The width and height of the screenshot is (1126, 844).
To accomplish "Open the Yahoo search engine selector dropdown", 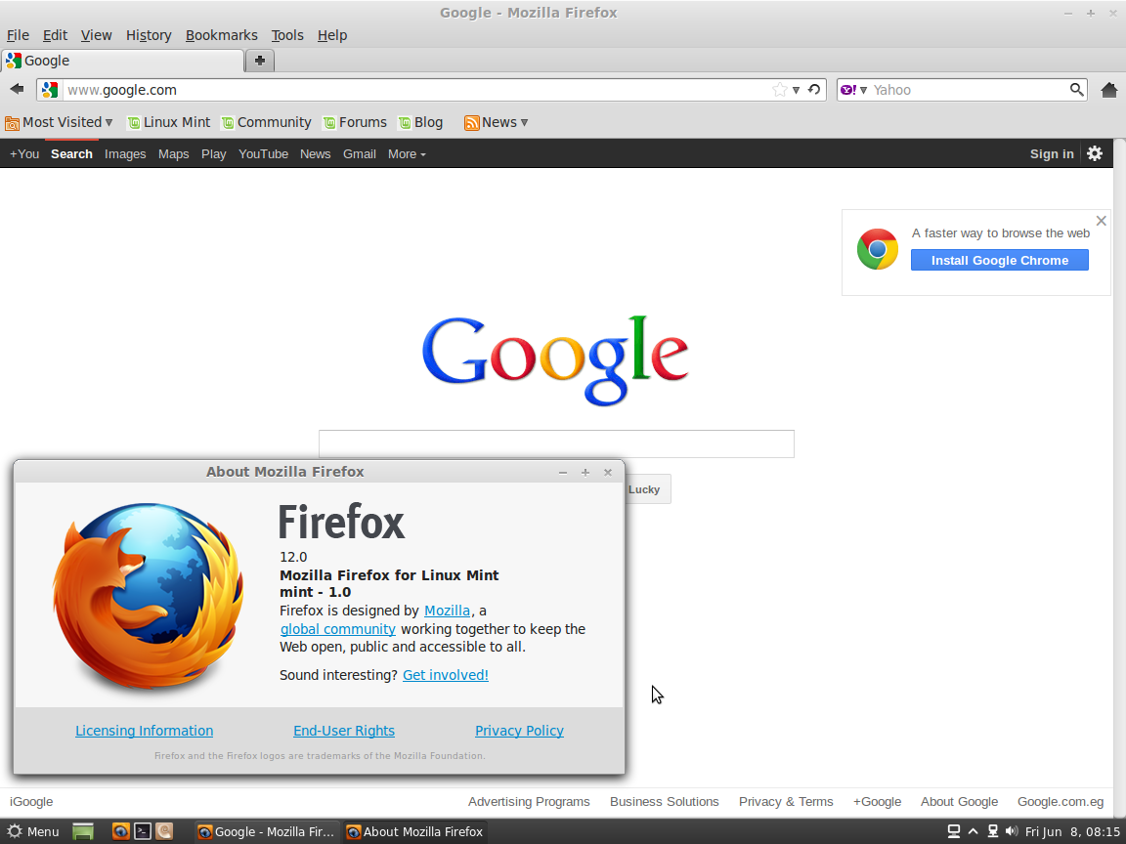I will (x=863, y=91).
